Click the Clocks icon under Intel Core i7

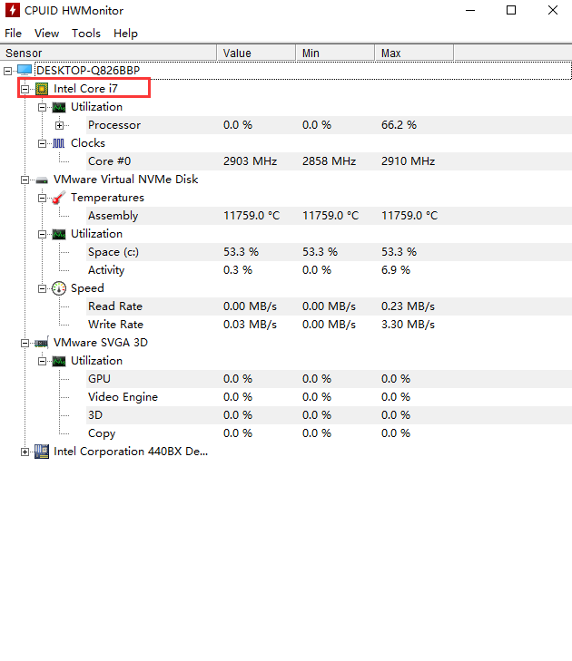coord(59,143)
